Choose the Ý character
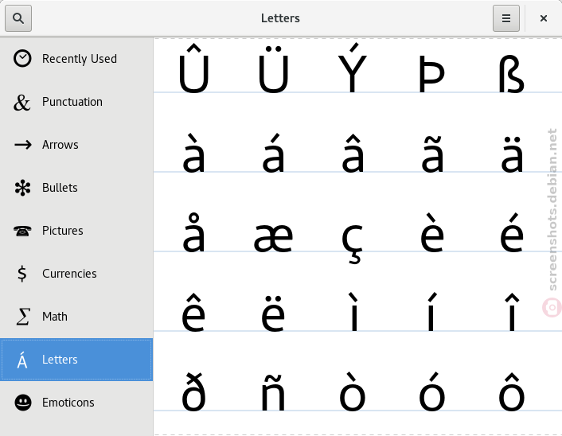The height and width of the screenshot is (436, 562). 353,68
